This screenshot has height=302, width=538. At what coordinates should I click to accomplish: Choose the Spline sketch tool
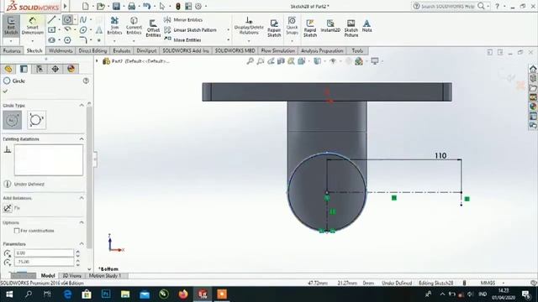pyautogui.click(x=83, y=20)
